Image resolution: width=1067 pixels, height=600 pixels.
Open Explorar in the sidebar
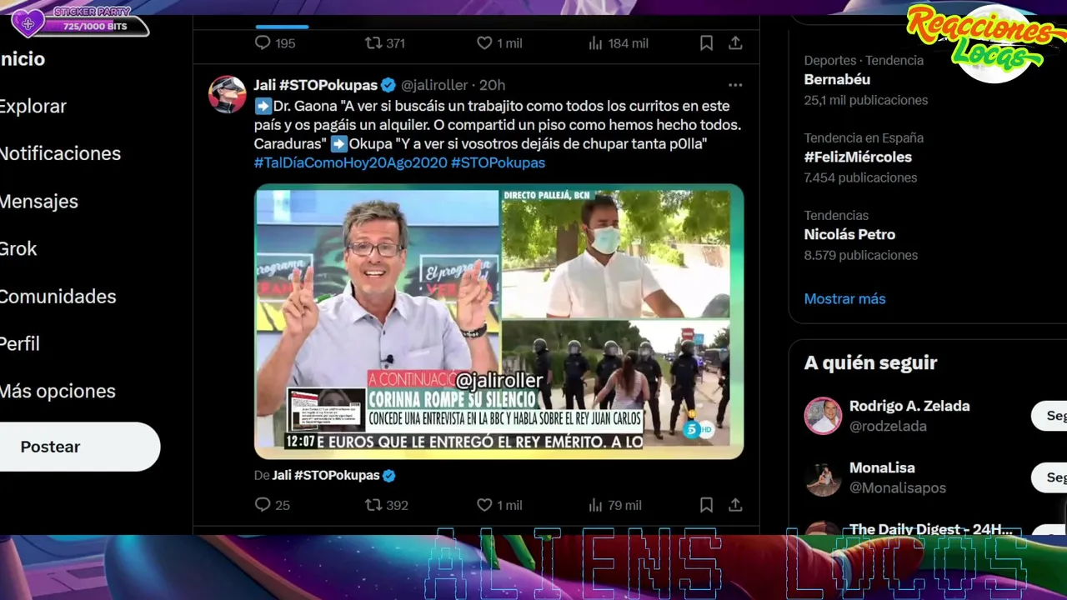click(x=33, y=107)
